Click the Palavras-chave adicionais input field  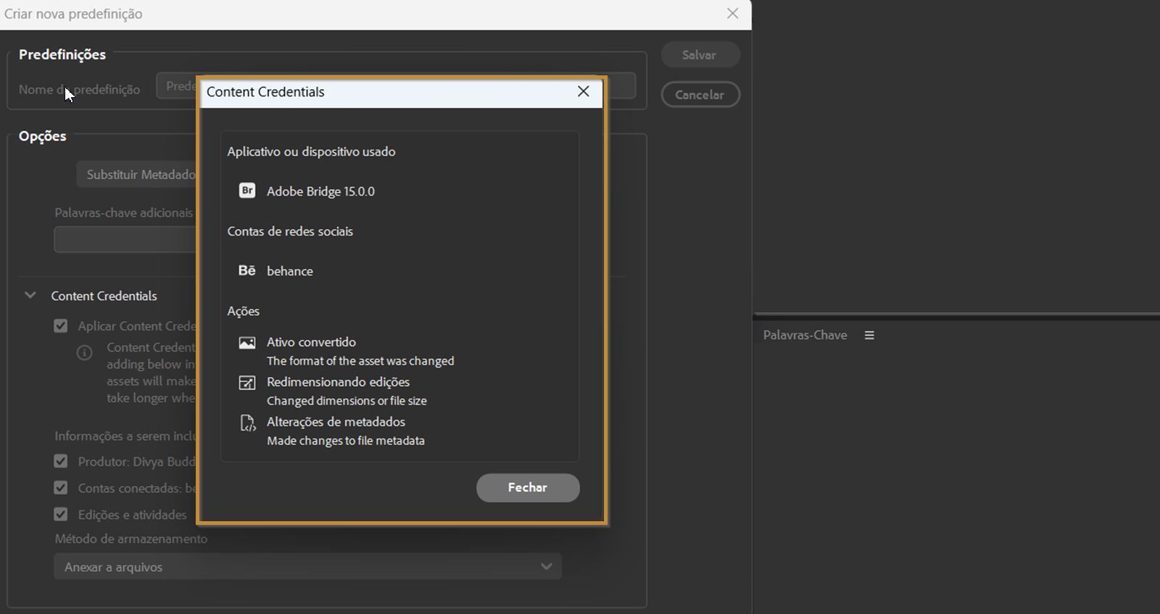(x=125, y=239)
